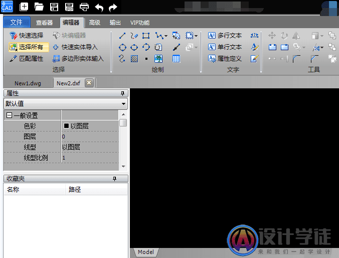This screenshot has height=258, width=339.
Task: Select the Arc drawing tool
Action: tap(146, 47)
